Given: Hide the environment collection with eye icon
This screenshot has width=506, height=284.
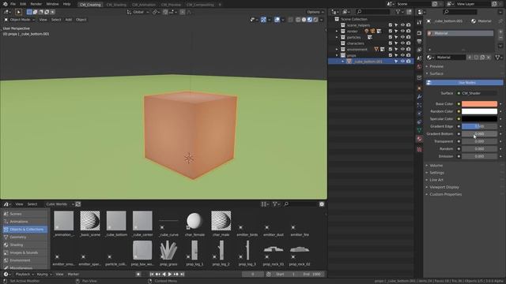Looking at the screenshot, I should (x=402, y=49).
